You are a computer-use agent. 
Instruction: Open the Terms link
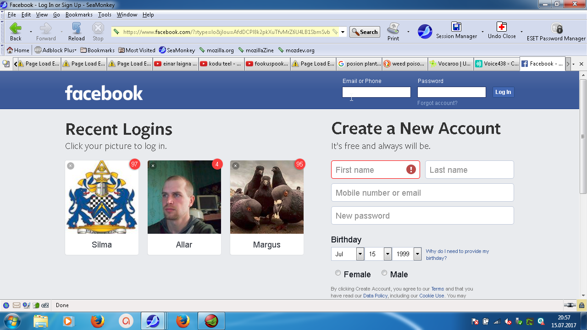(437, 289)
